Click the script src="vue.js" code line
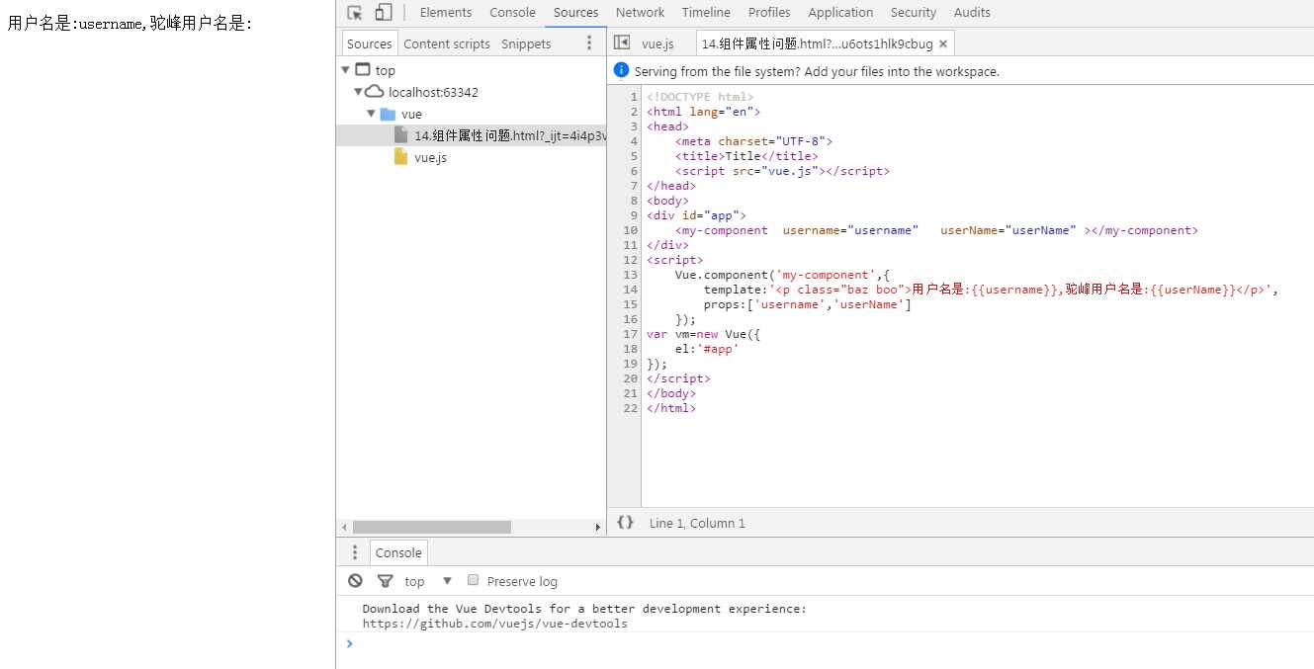Screen dimensions: 1314x669 (x=782, y=171)
